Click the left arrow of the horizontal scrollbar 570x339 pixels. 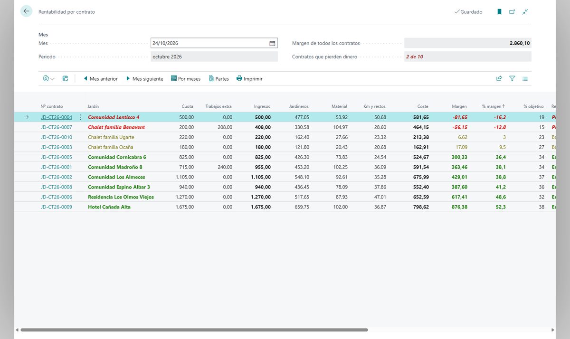pos(18,330)
